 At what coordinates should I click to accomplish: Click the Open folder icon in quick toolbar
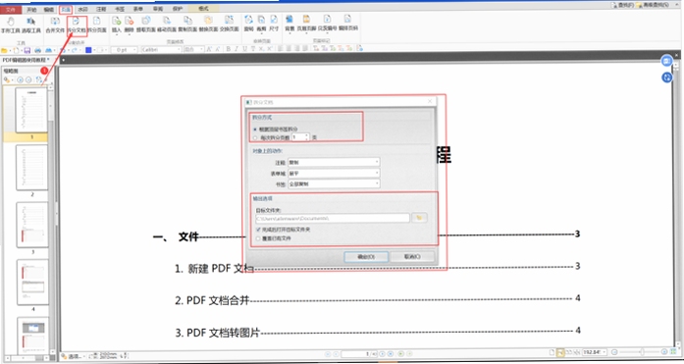4,50
